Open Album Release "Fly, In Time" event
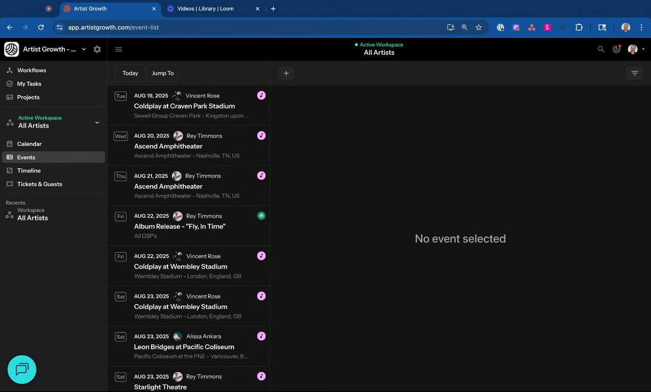Image resolution: width=651 pixels, height=392 pixels. [188, 226]
